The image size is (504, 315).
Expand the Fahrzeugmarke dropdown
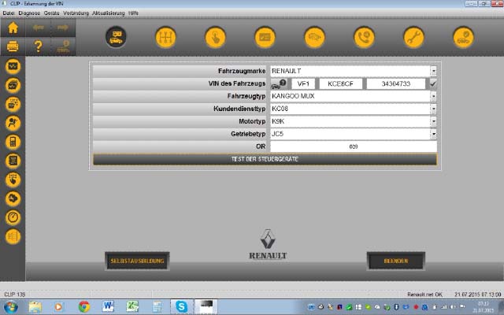point(433,71)
